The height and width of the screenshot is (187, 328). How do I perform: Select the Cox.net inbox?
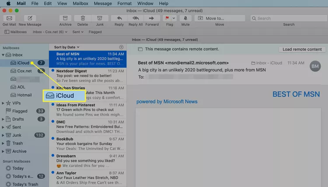[x=24, y=71]
